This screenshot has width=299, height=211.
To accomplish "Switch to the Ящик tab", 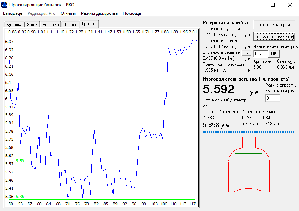I will [32, 25].
